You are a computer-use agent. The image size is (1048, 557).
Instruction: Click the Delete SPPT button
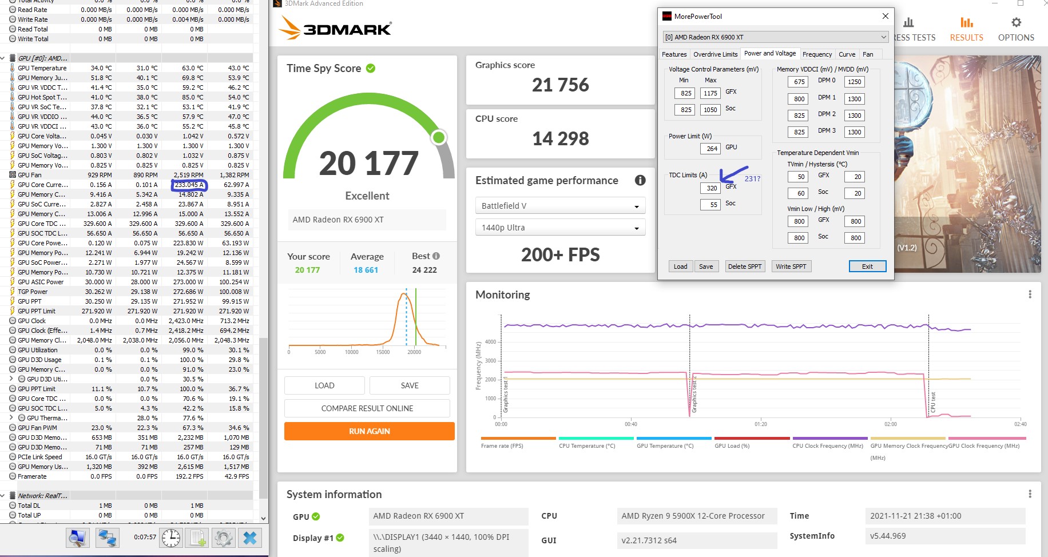pyautogui.click(x=745, y=266)
